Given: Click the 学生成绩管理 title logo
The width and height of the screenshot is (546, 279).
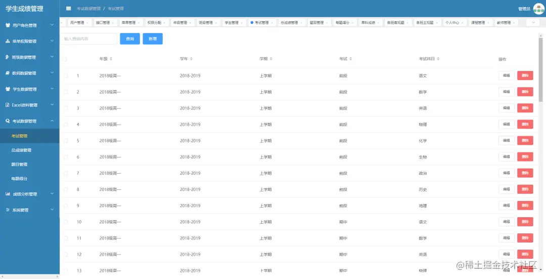Looking at the screenshot, I should (24, 9).
